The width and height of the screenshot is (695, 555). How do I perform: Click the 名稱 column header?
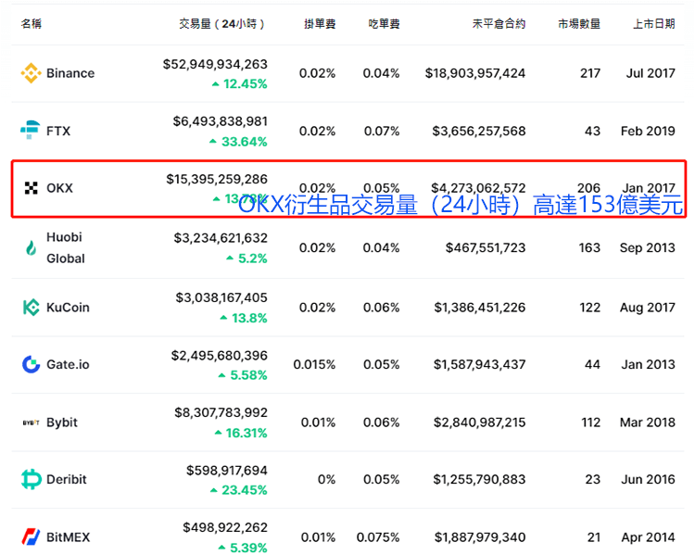[32, 23]
